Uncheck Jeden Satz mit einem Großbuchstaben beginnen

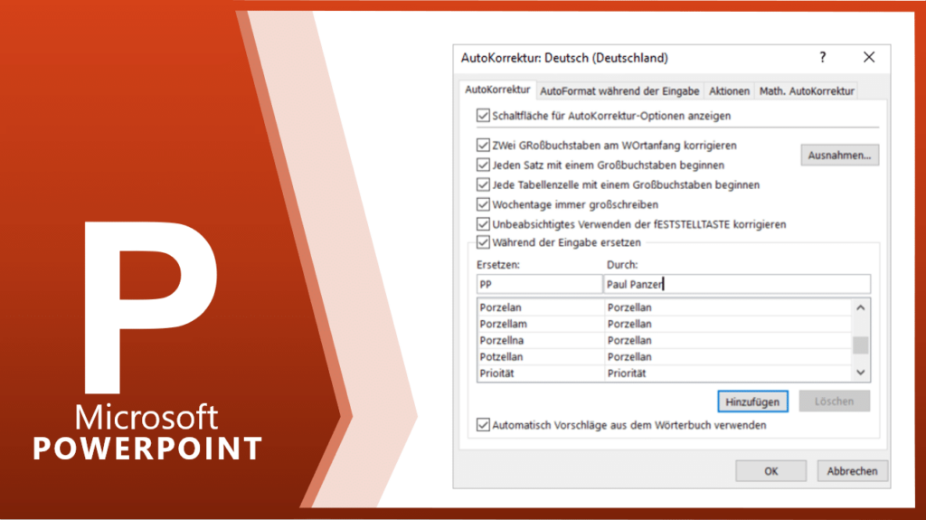tap(483, 165)
